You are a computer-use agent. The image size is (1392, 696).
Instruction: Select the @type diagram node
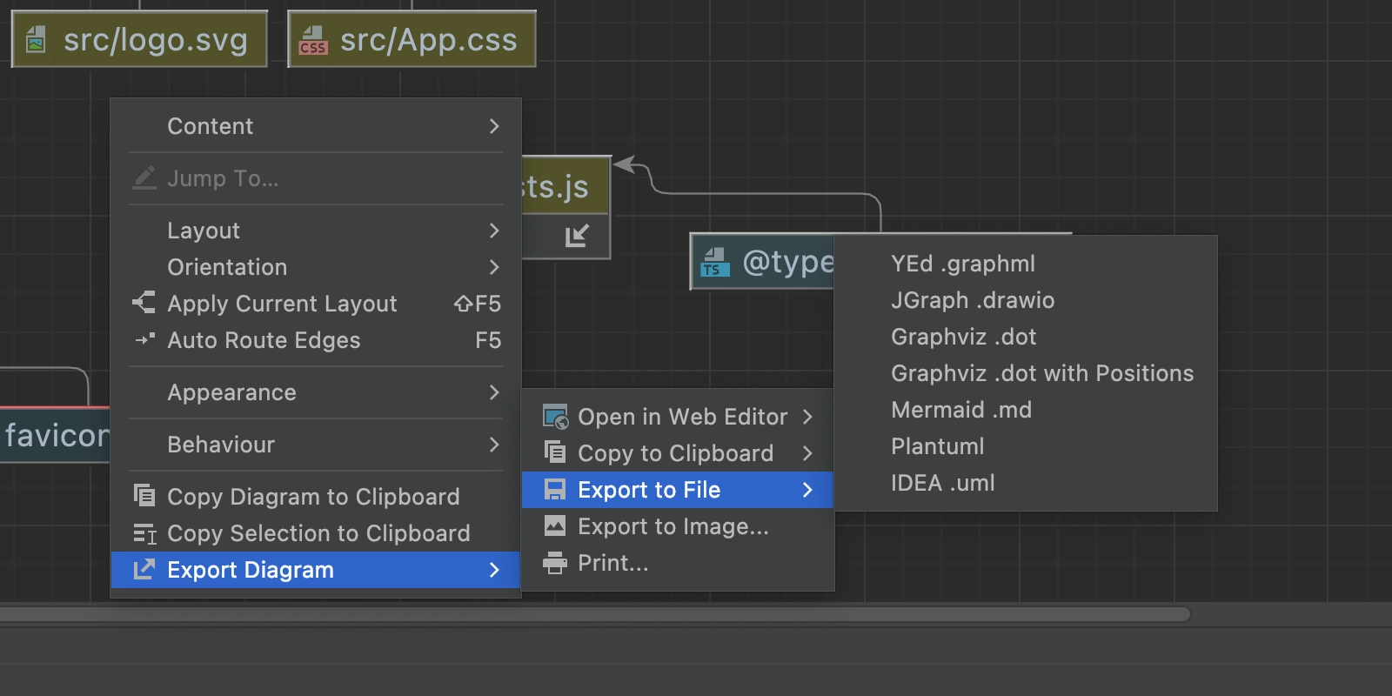coord(762,262)
